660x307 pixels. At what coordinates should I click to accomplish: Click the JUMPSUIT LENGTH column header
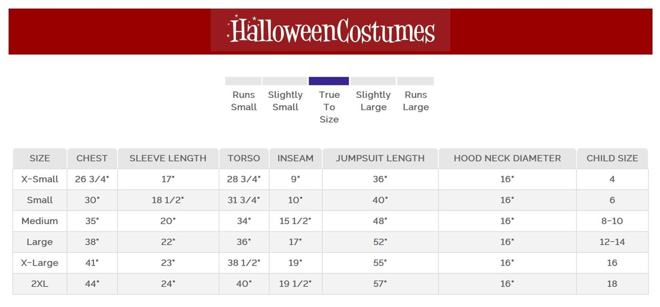[x=380, y=158]
